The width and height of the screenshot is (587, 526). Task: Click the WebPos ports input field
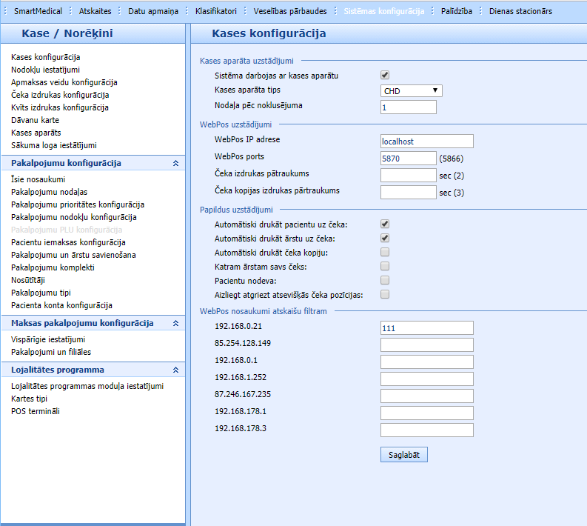[408, 159]
